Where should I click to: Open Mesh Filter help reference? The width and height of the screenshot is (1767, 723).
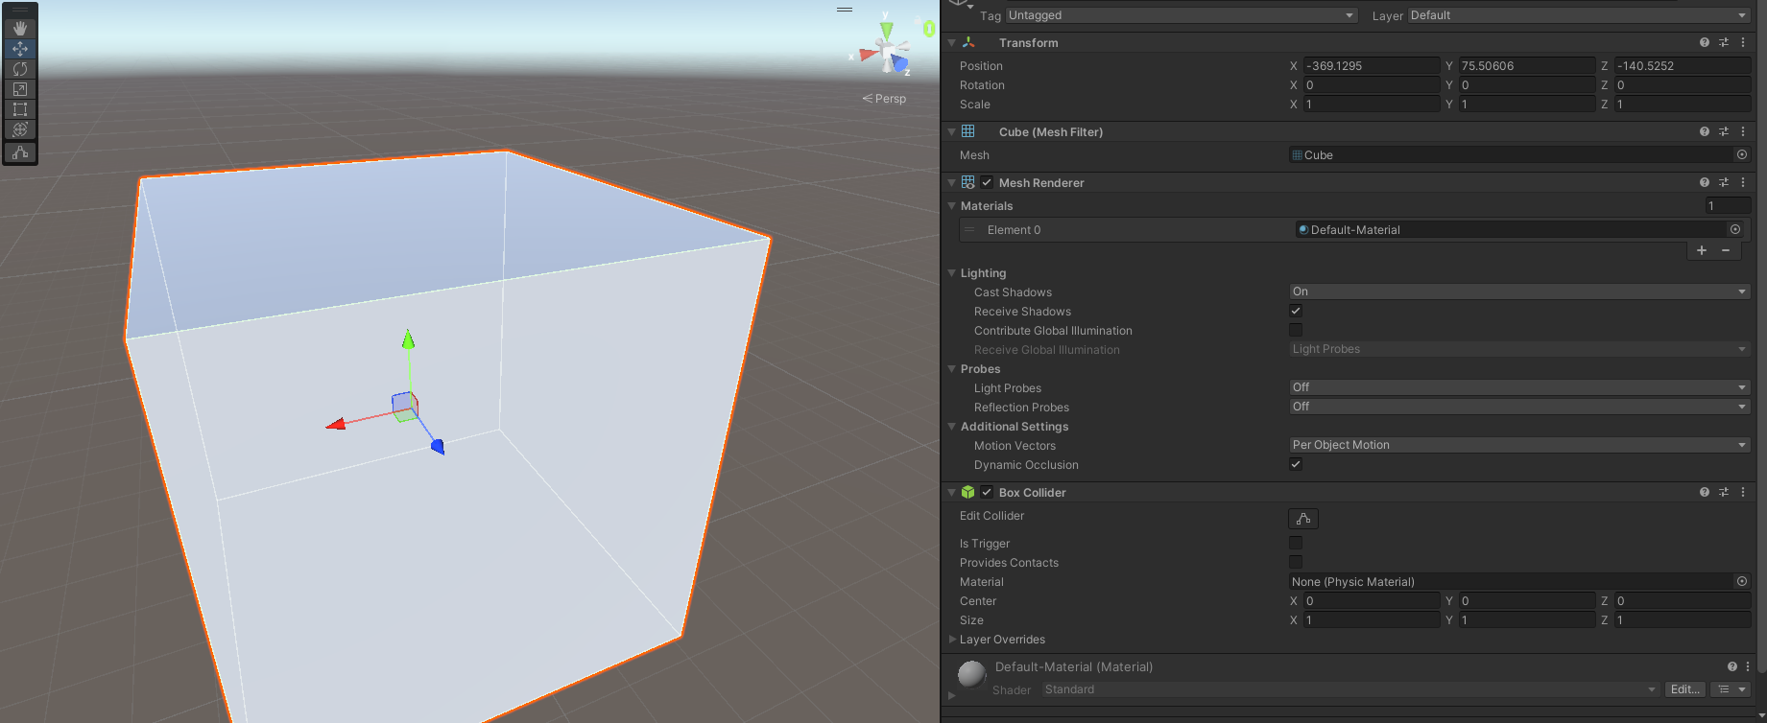[1705, 131]
